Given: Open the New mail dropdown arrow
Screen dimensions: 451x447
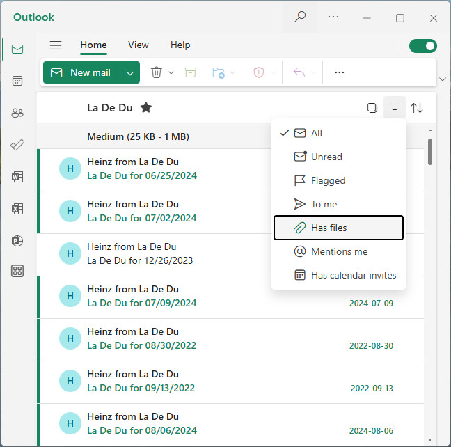Looking at the screenshot, I should [130, 72].
